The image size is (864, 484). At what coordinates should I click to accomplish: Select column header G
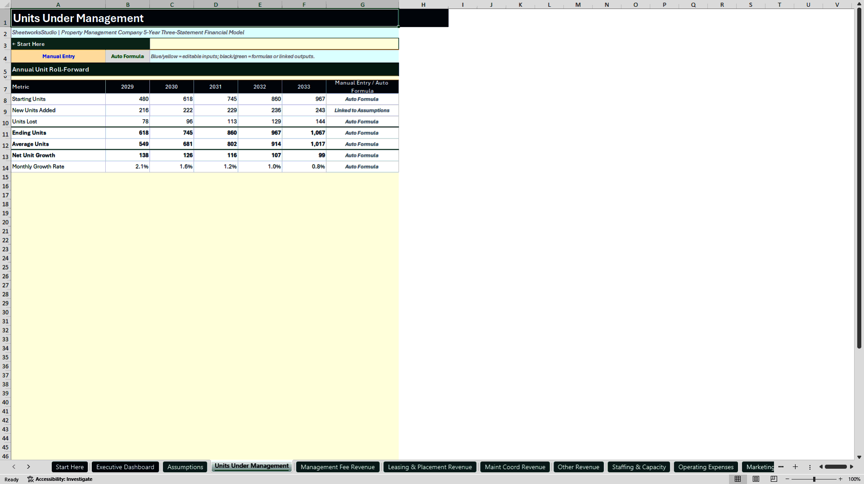click(x=362, y=4)
